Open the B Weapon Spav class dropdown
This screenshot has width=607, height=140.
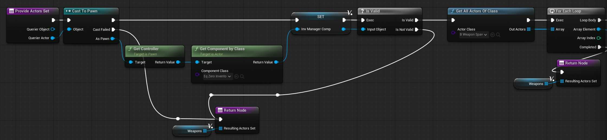[473, 35]
